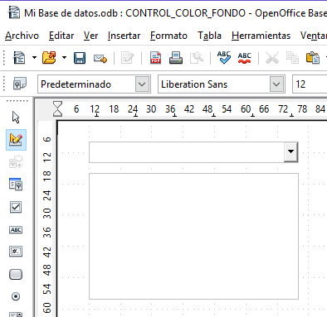This screenshot has width=327, height=317.
Task: Open the Insertar menu
Action: [124, 36]
